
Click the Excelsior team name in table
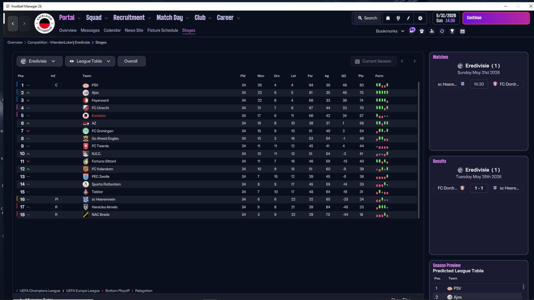pyautogui.click(x=99, y=116)
